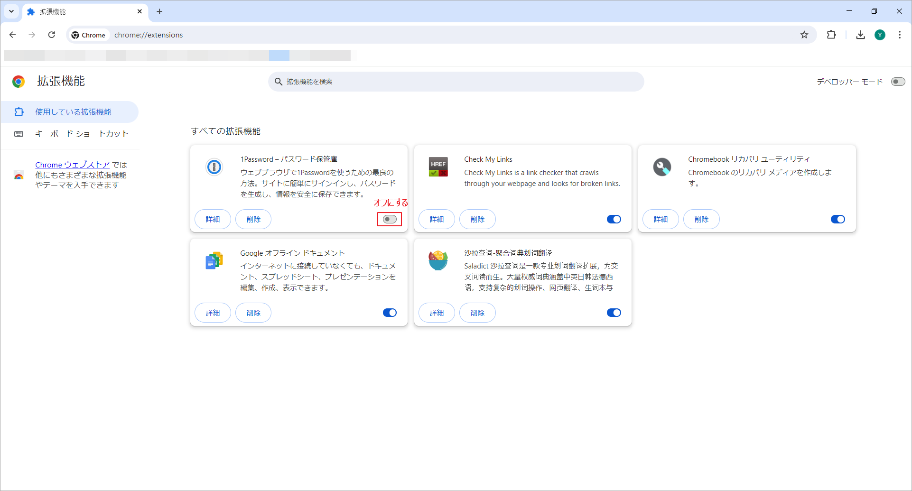912x491 pixels.
Task: Click the Check My Links HREF icon
Action: pos(438,167)
